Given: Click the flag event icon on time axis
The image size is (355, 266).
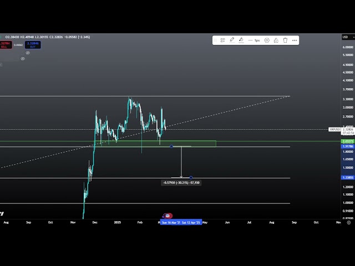Looking at the screenshot, I should pos(168,216).
